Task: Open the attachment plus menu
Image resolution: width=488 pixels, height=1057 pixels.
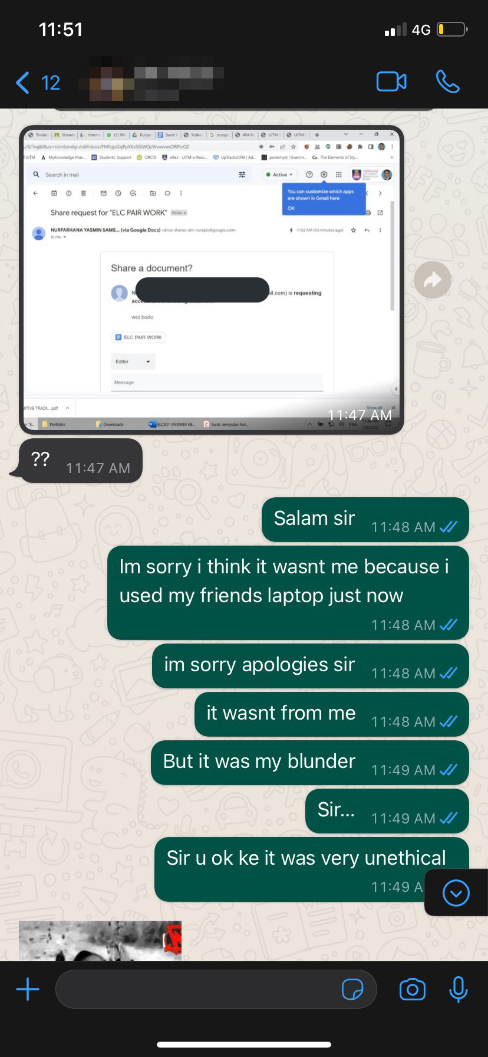Action: pyautogui.click(x=28, y=989)
